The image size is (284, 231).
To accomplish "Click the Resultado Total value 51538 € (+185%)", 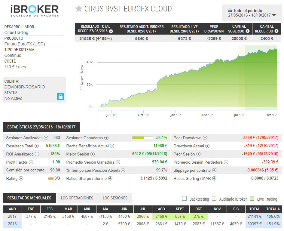I will (96, 38).
